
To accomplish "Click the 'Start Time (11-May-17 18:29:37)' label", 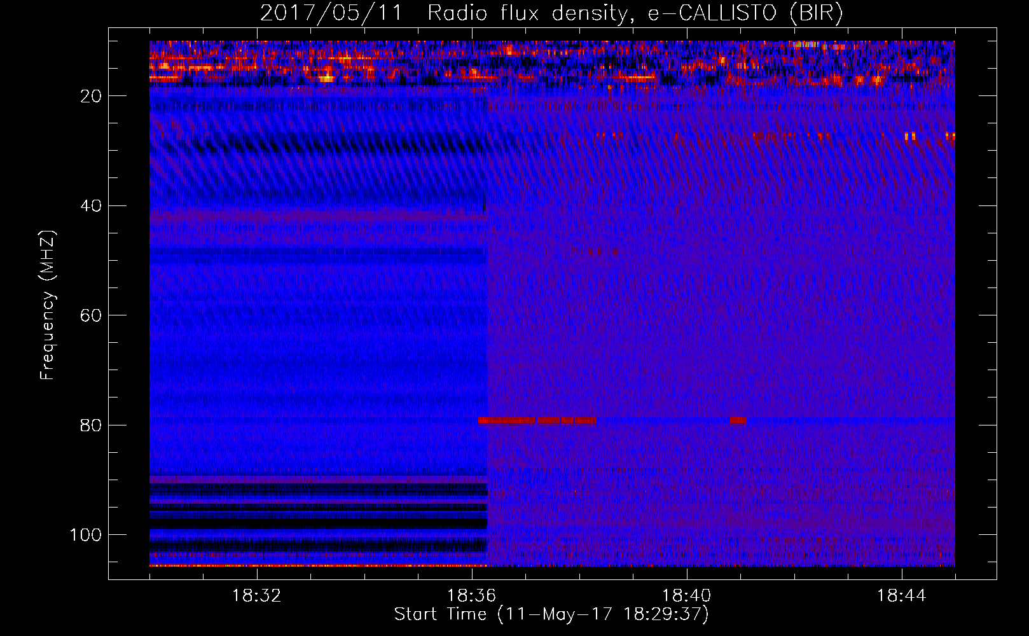I will 551,614.
